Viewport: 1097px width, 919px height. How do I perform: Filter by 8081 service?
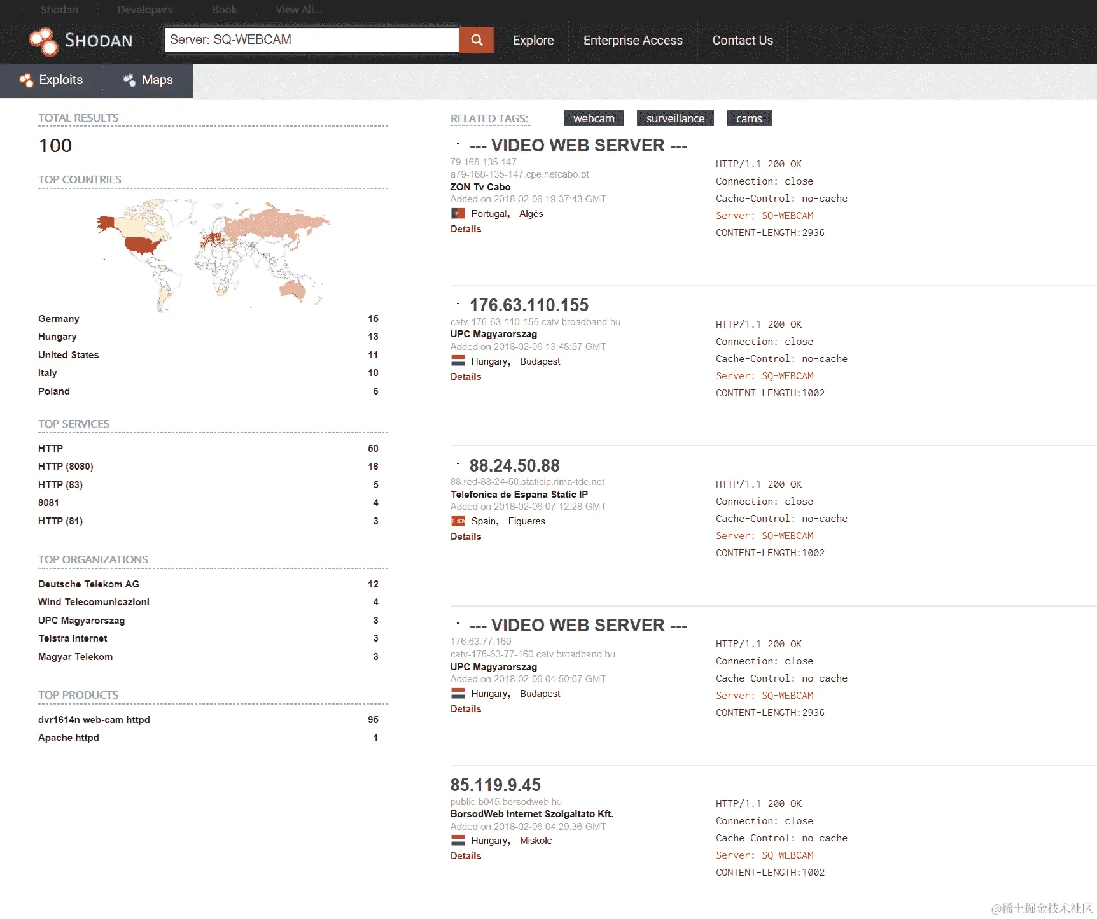point(48,503)
